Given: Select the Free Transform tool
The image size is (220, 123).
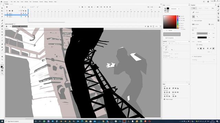Looking at the screenshot, I should (x=2, y=11).
